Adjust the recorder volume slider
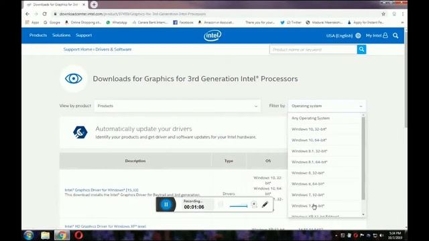 click(x=239, y=206)
